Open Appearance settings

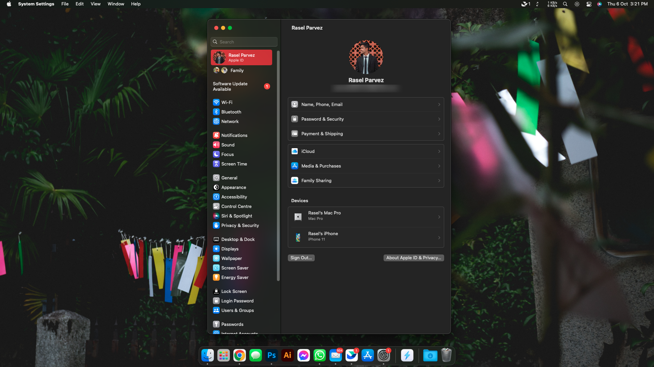point(241,187)
